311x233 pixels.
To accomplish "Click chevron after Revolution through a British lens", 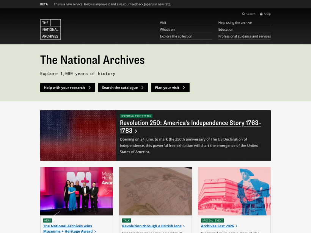I will 184,226.
